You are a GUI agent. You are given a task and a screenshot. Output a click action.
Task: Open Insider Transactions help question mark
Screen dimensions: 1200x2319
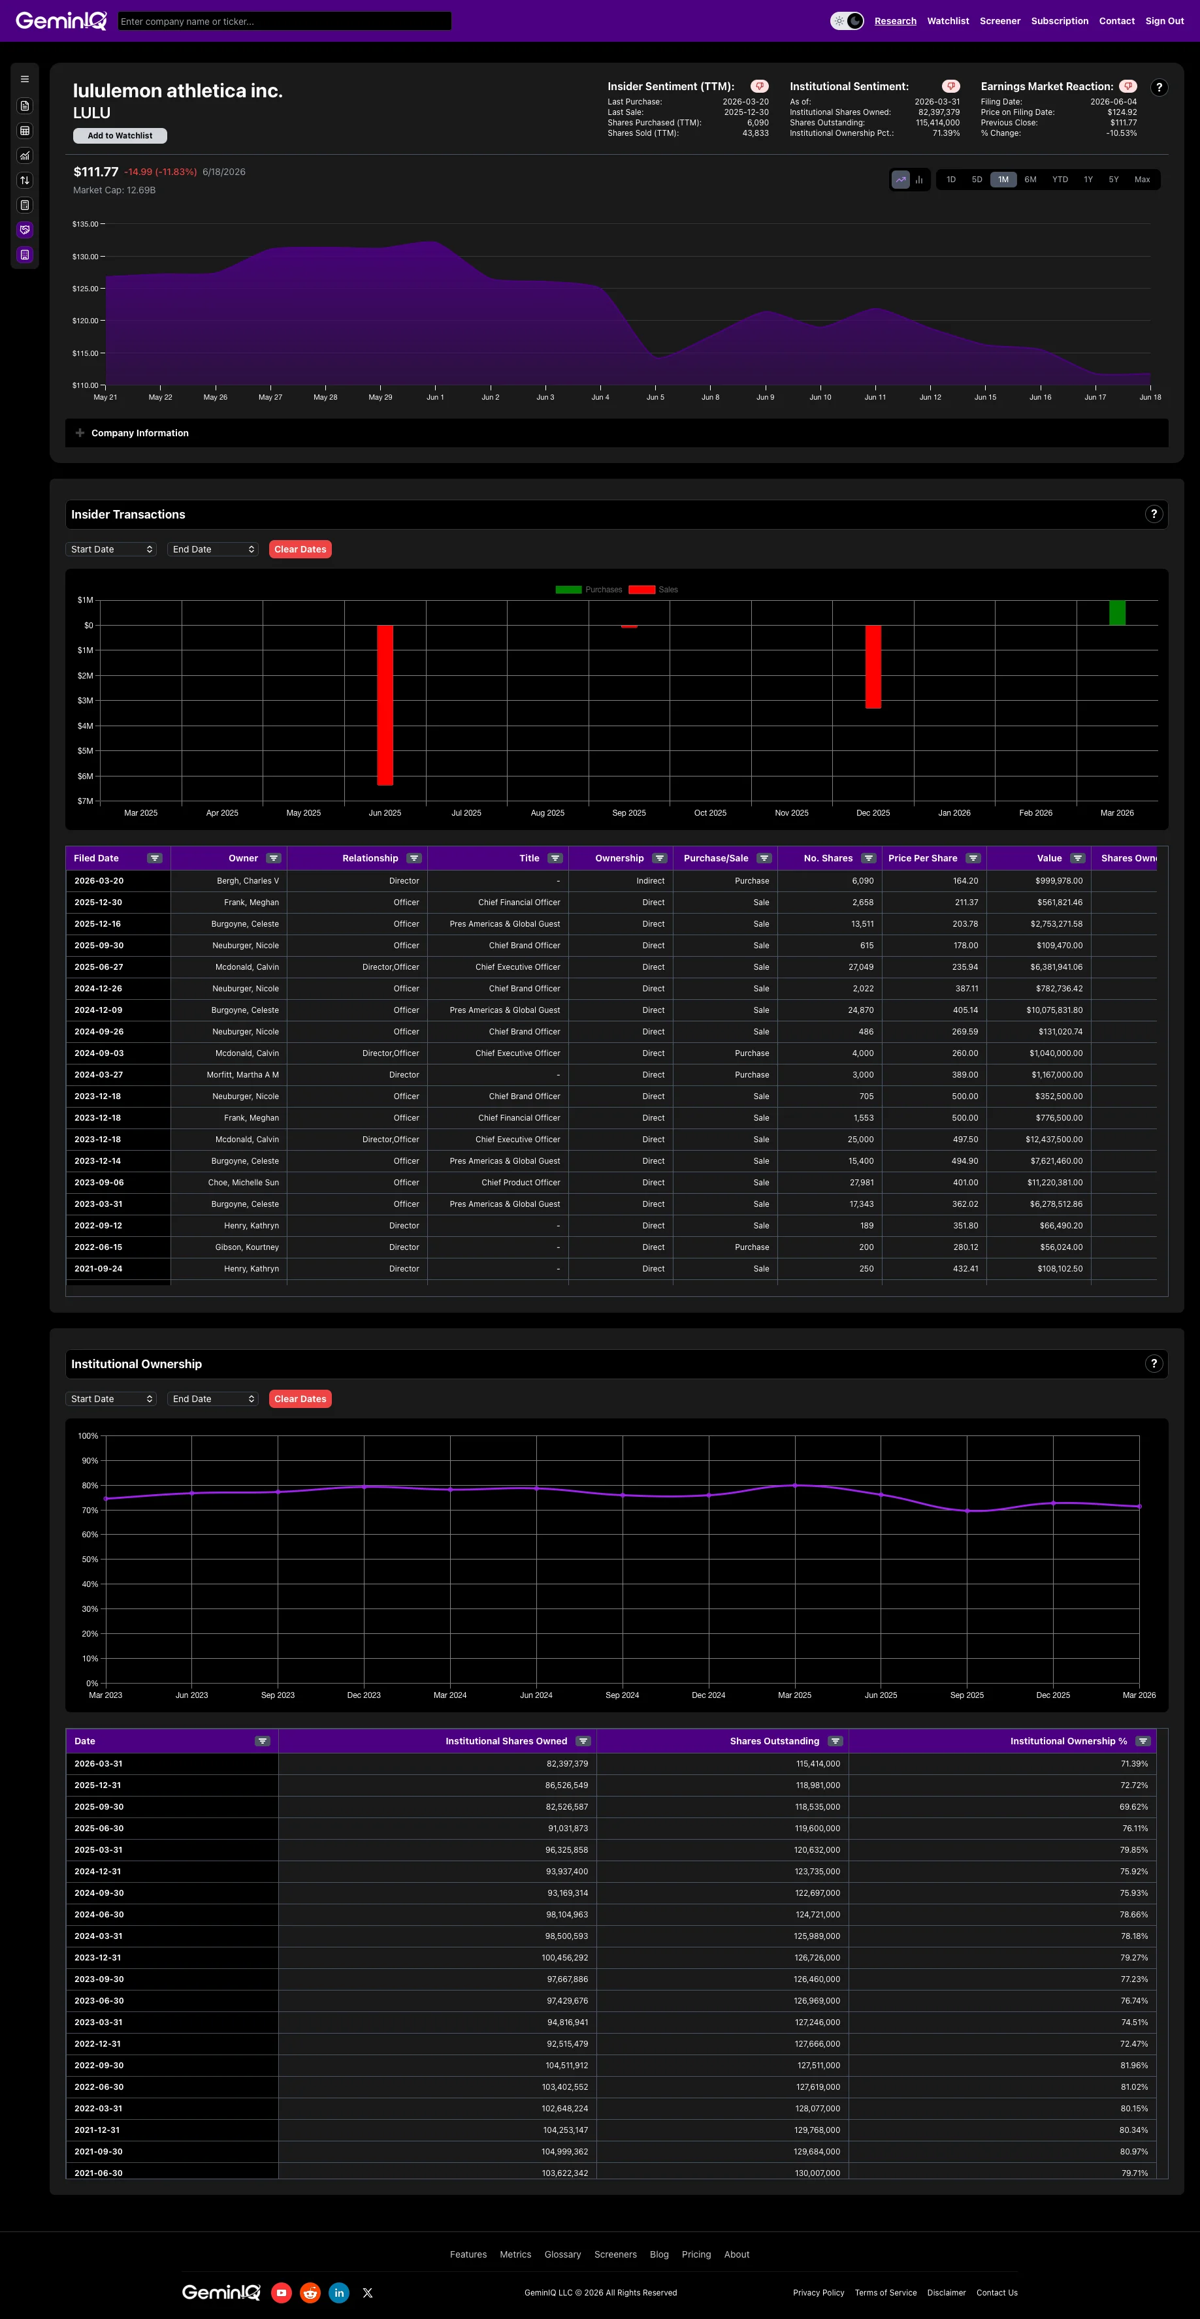click(x=1154, y=514)
